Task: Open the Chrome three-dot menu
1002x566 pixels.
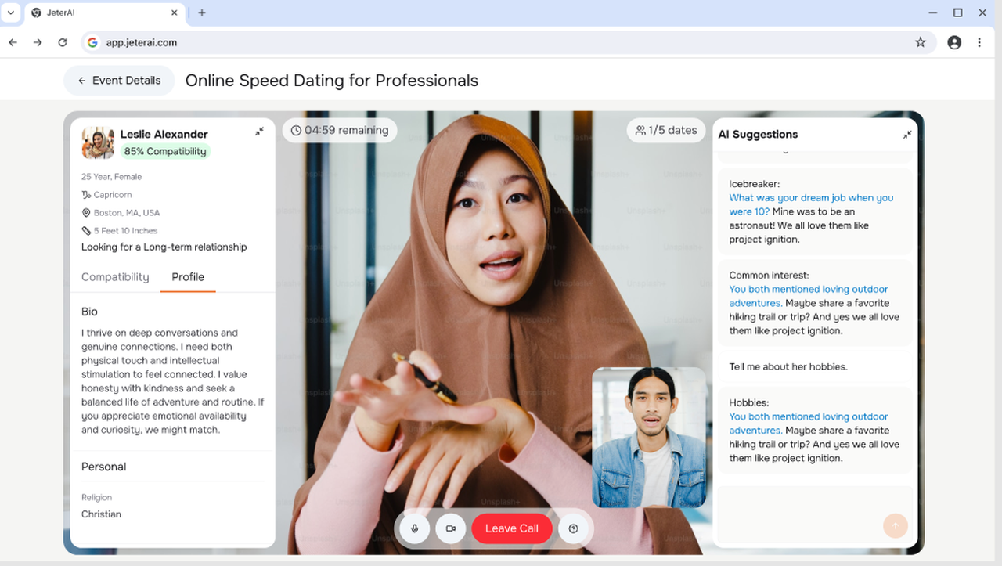Action: (x=979, y=42)
